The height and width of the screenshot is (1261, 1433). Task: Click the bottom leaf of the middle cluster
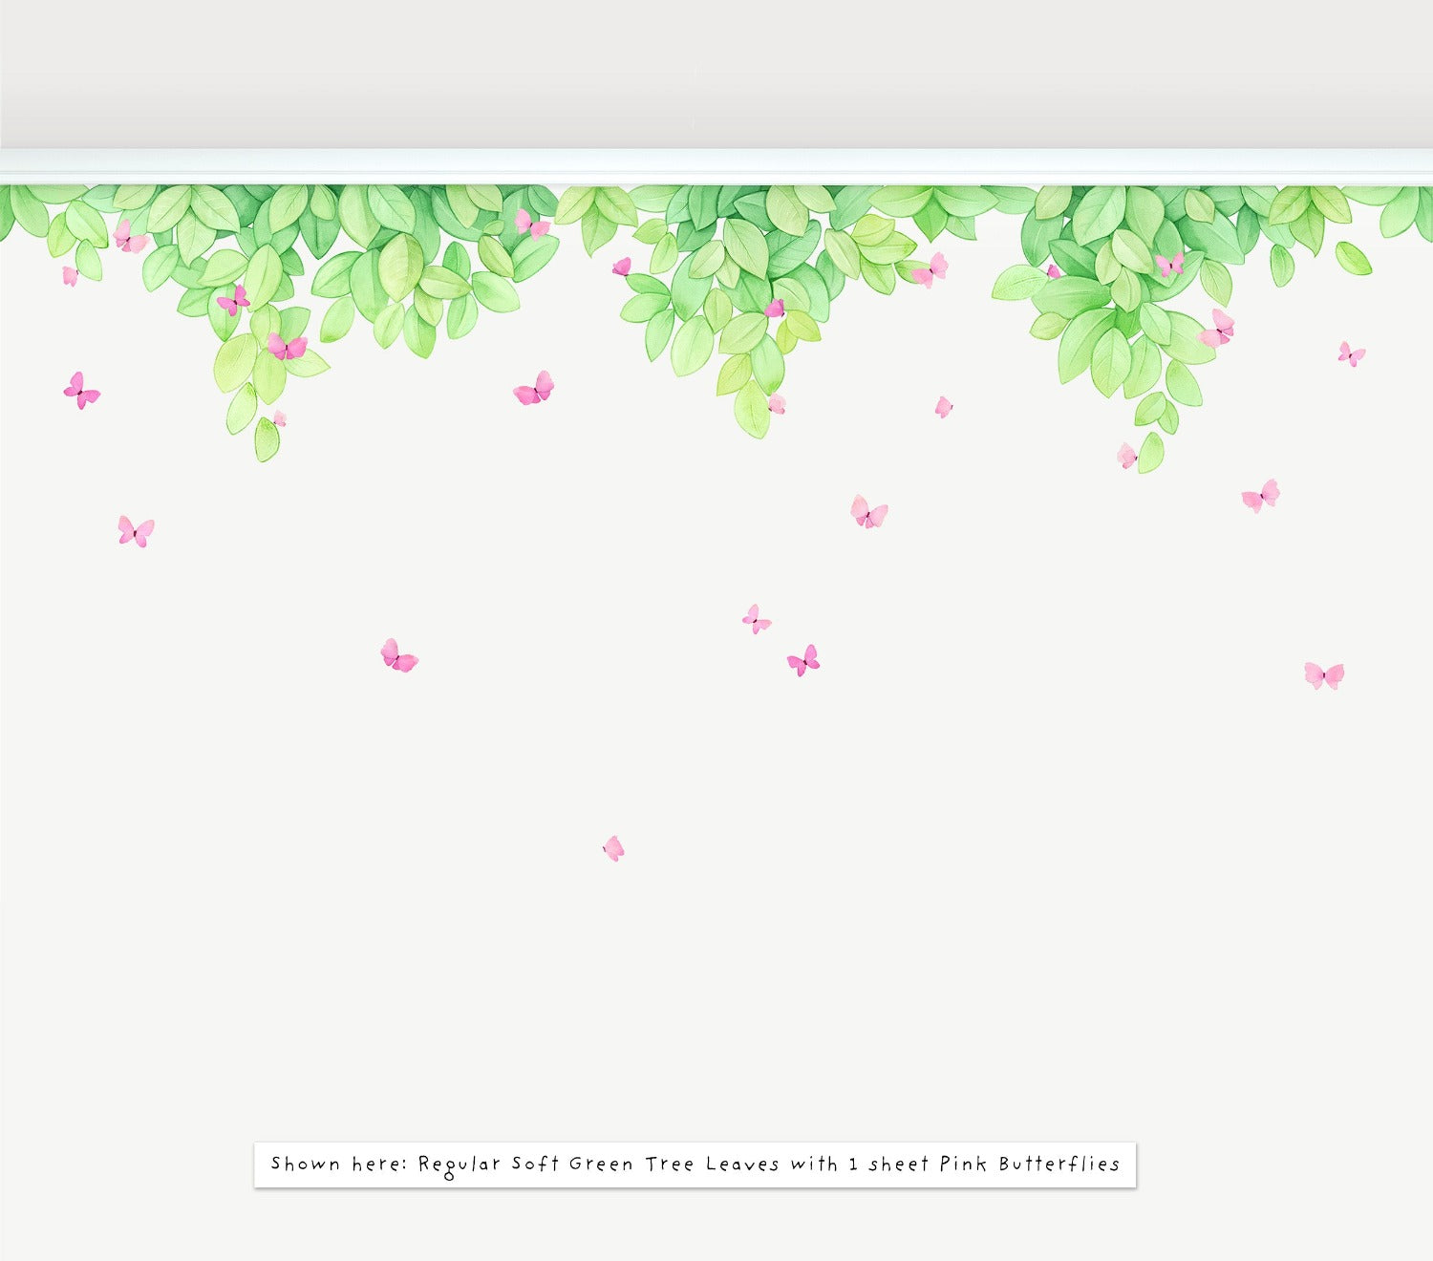click(752, 410)
